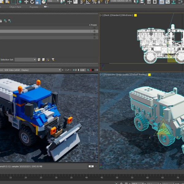
Task: Click frame 20 on the timeline
Action: coord(26,178)
